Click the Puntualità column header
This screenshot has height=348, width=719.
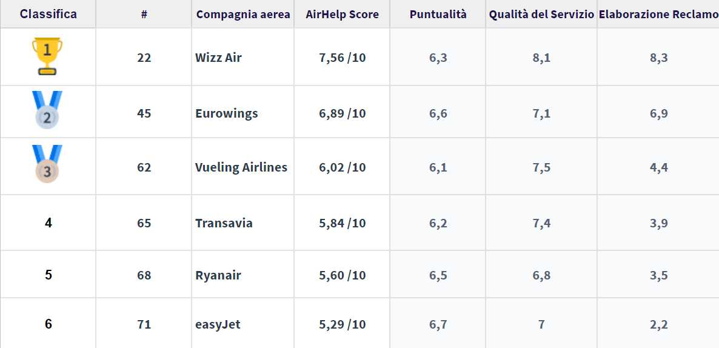coord(438,14)
